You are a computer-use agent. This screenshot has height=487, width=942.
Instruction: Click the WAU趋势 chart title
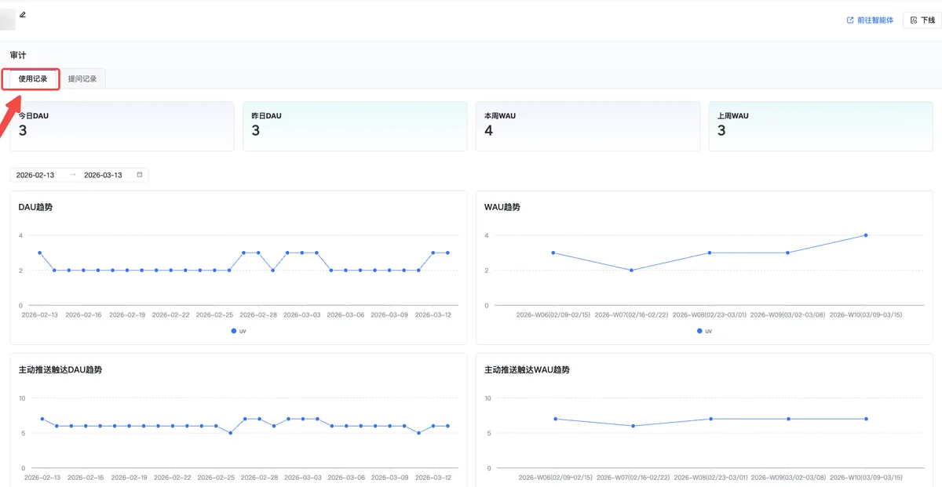(x=502, y=207)
